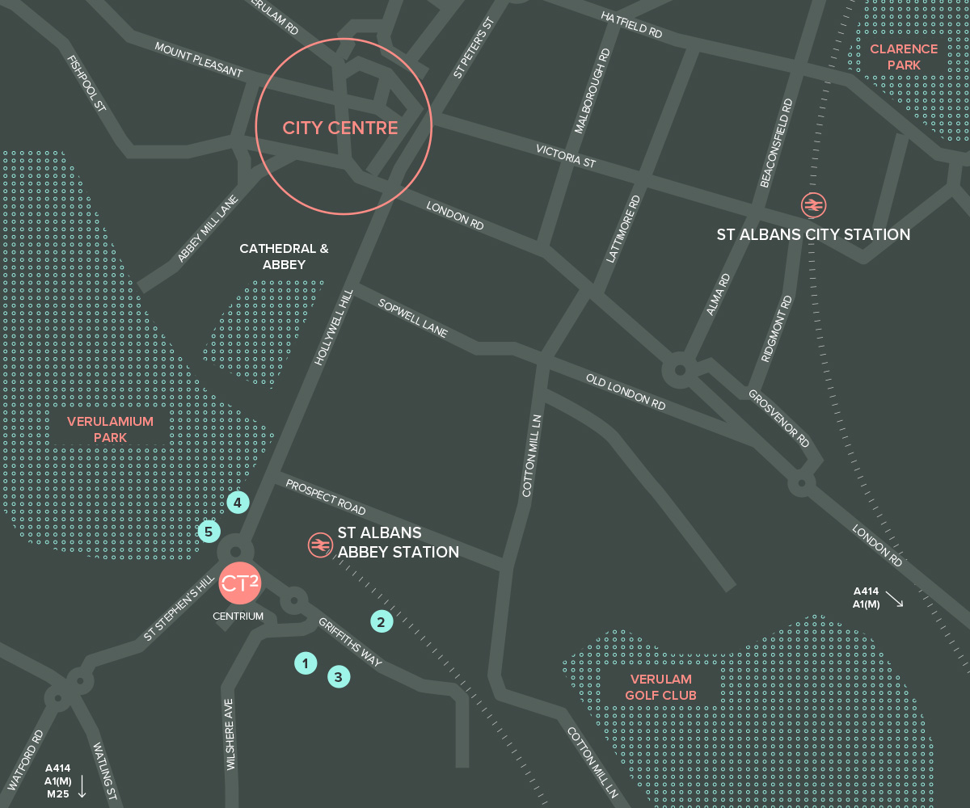The image size is (970, 808).
Task: Click the GRIFFITHS WAY road label
Action: tap(350, 642)
